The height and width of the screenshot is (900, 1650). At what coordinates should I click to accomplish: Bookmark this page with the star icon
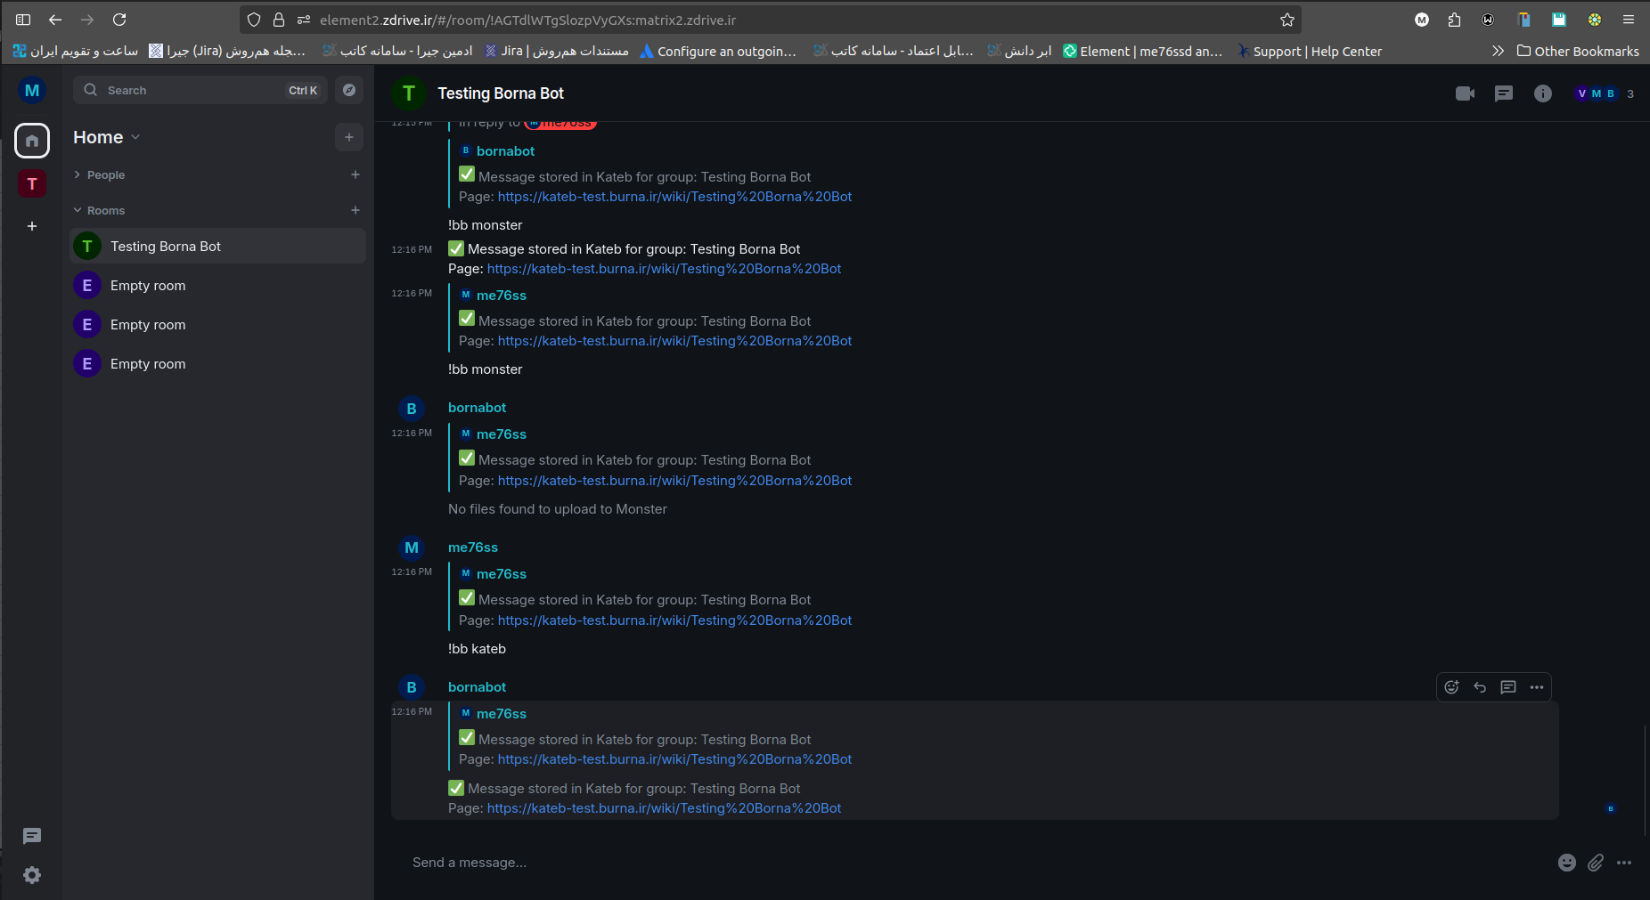1287,20
